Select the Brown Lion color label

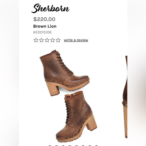coord(45,26)
